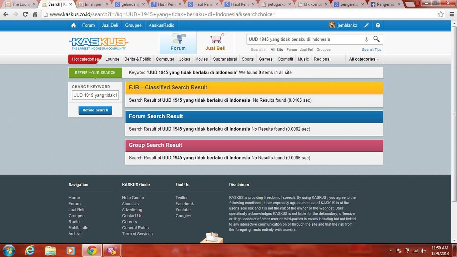The width and height of the screenshot is (457, 257).
Task: Click the volume speaker tray icon
Action: (423, 251)
